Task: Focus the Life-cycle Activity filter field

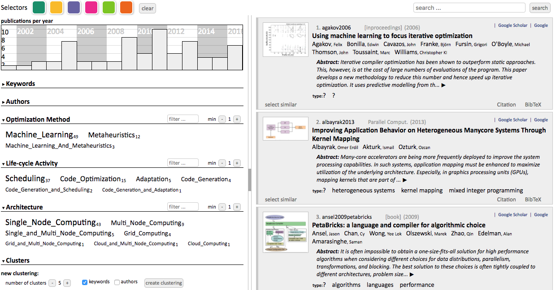Action: pos(183,163)
